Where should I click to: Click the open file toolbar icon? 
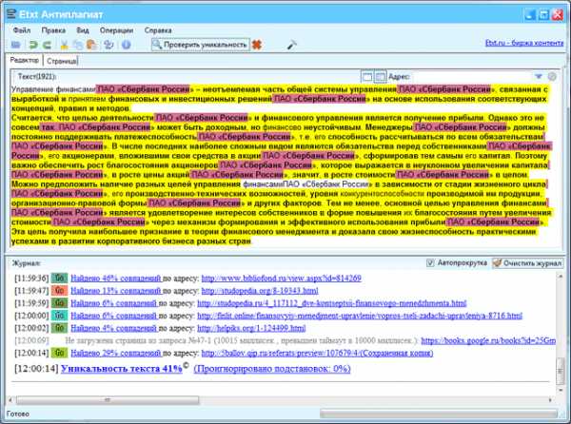(x=15, y=45)
